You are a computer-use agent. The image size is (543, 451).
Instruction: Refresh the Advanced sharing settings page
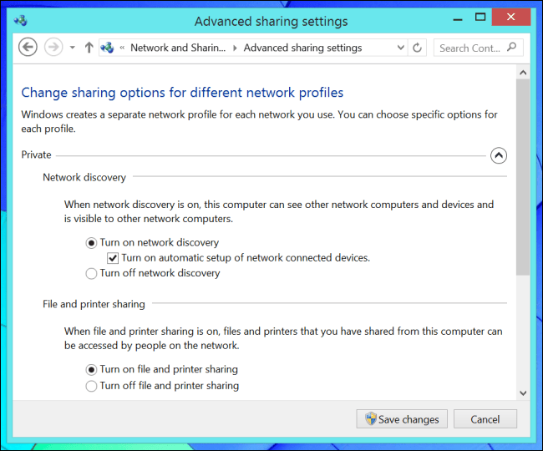418,48
